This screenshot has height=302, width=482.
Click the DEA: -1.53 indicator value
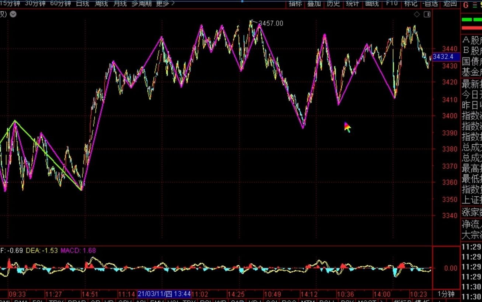coord(42,250)
